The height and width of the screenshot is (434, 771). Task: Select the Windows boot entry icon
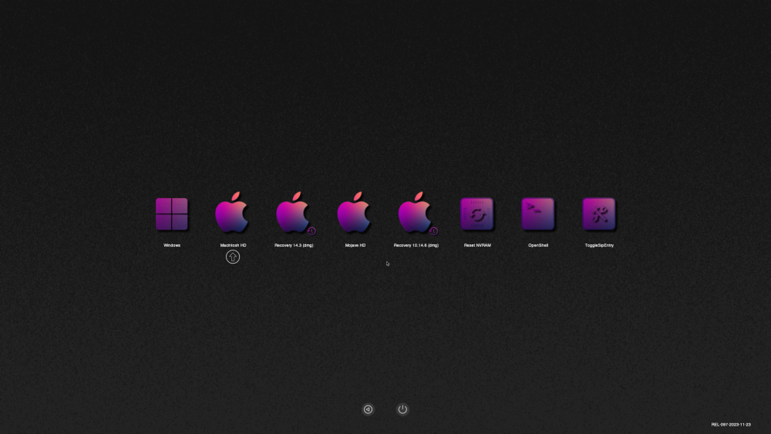[x=172, y=214]
